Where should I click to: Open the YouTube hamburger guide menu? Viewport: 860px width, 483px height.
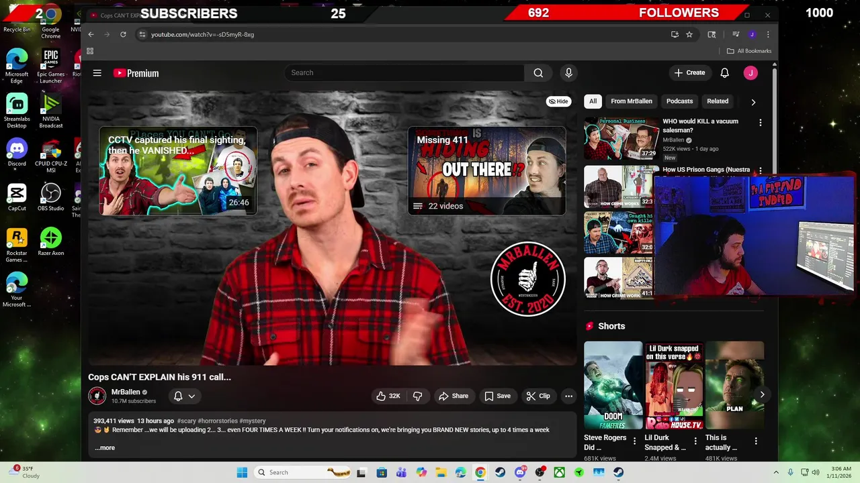click(x=97, y=73)
